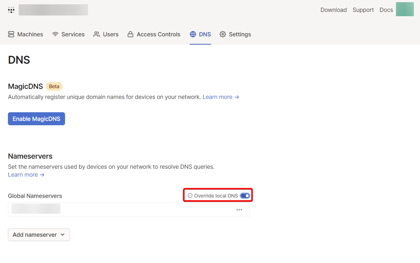Click the Services wifi icon
Viewport: 420px width, 263px height.
(55, 34)
